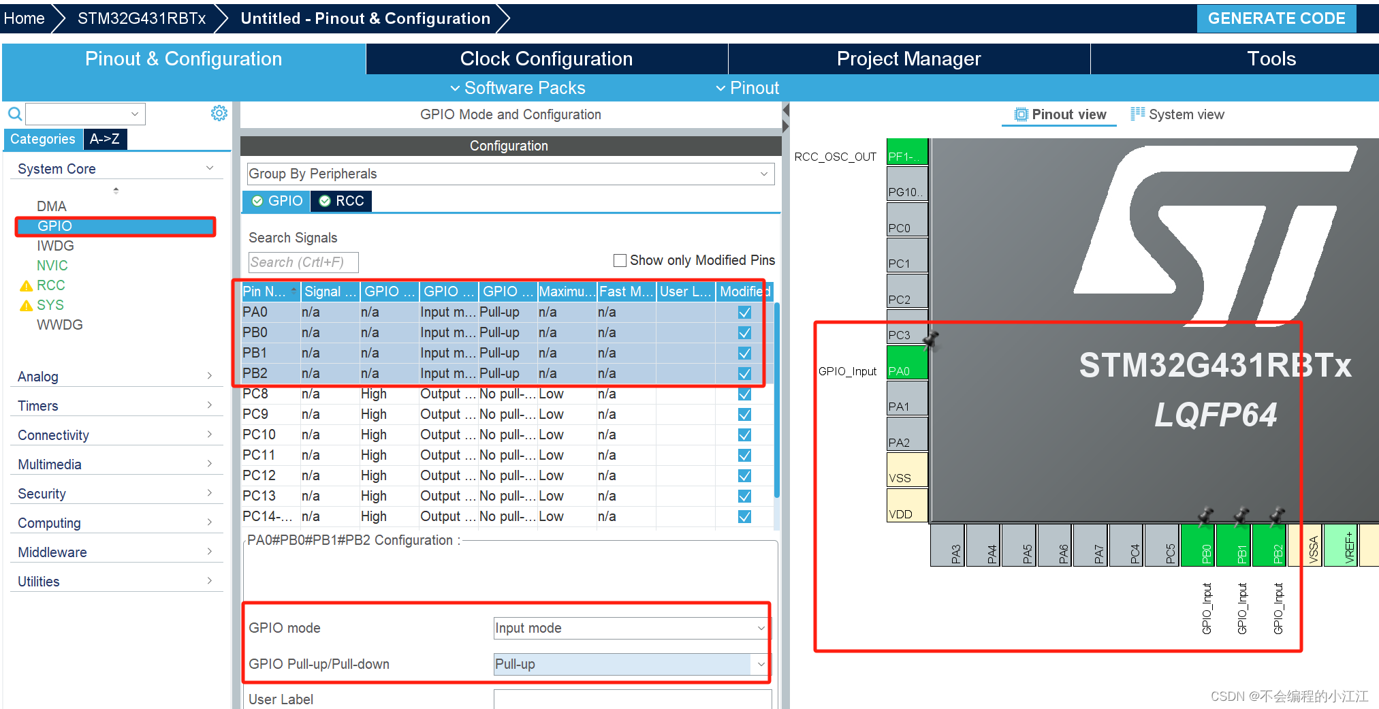Click the green check icon on GPIO tab

click(257, 201)
